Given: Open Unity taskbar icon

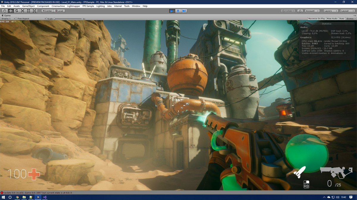Looking at the screenshot, I should (38, 197).
